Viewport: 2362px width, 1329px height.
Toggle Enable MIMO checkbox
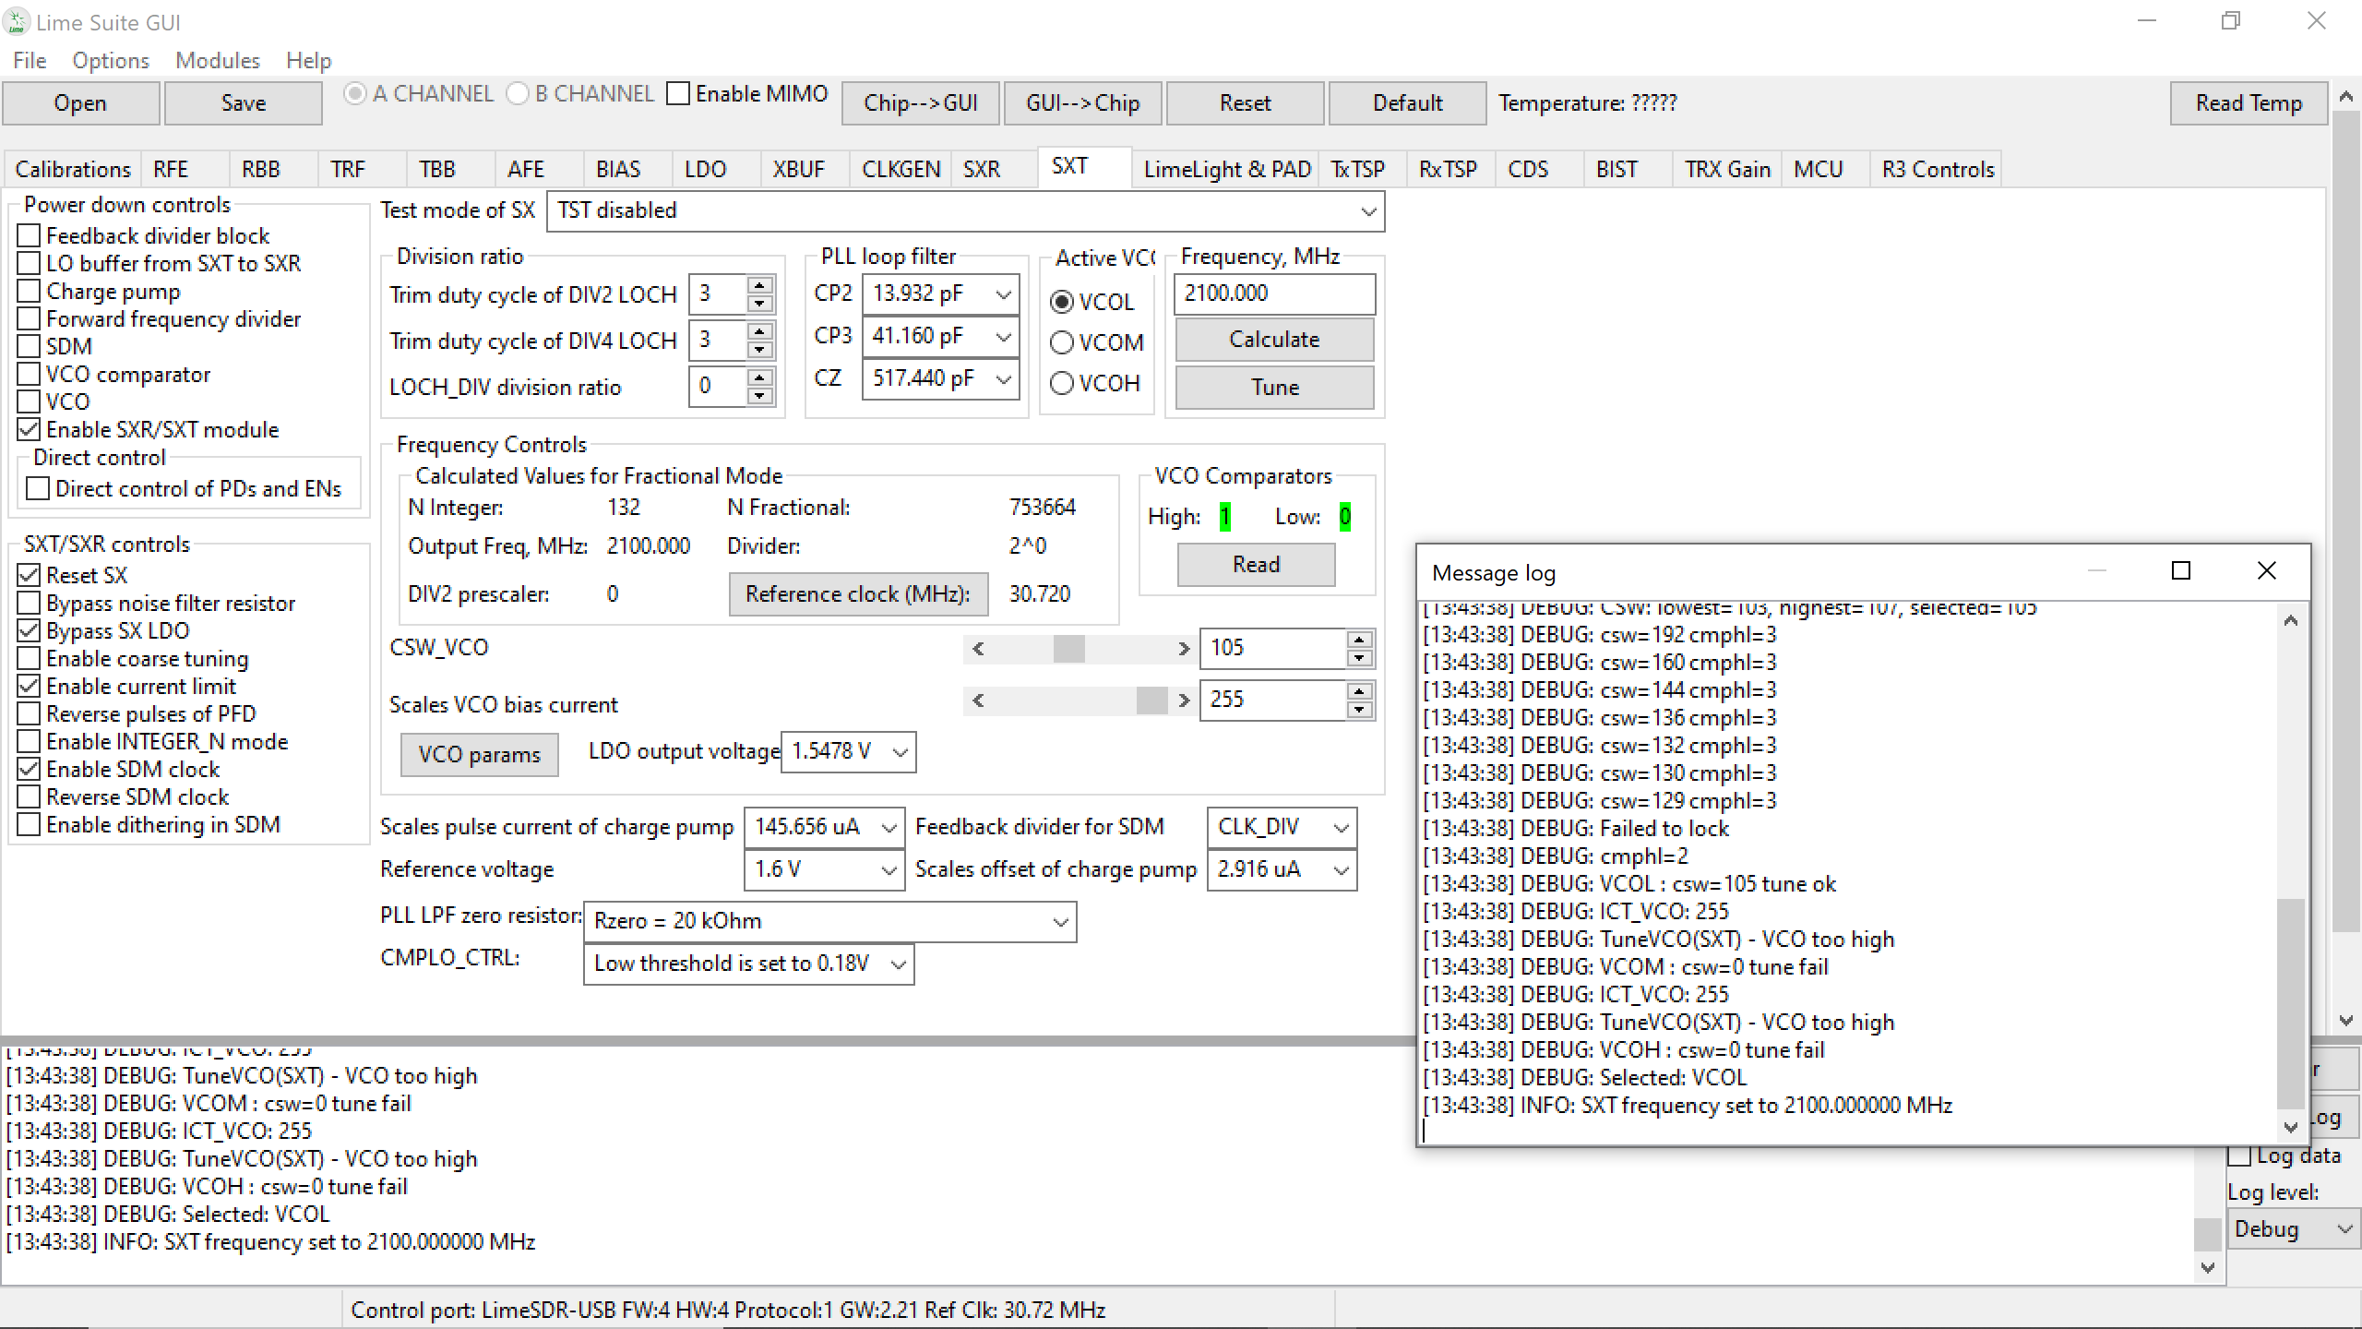coord(678,94)
